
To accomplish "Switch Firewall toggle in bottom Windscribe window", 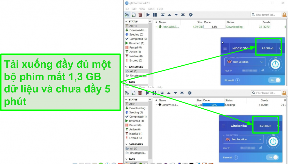I will [272, 157].
